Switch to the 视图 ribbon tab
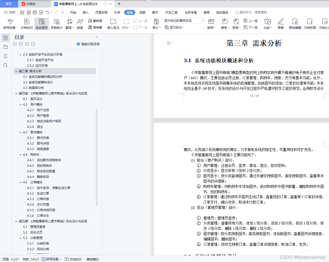 pos(142,12)
